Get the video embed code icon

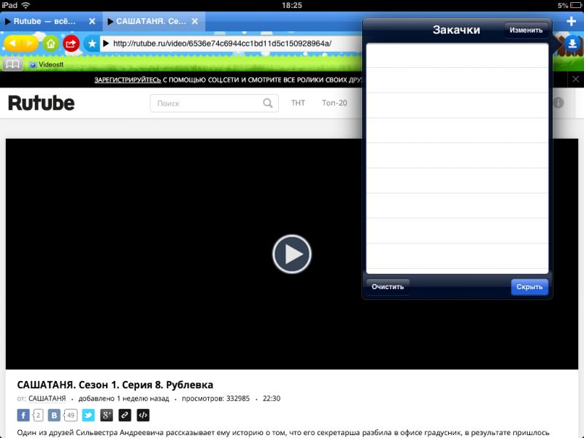143,415
